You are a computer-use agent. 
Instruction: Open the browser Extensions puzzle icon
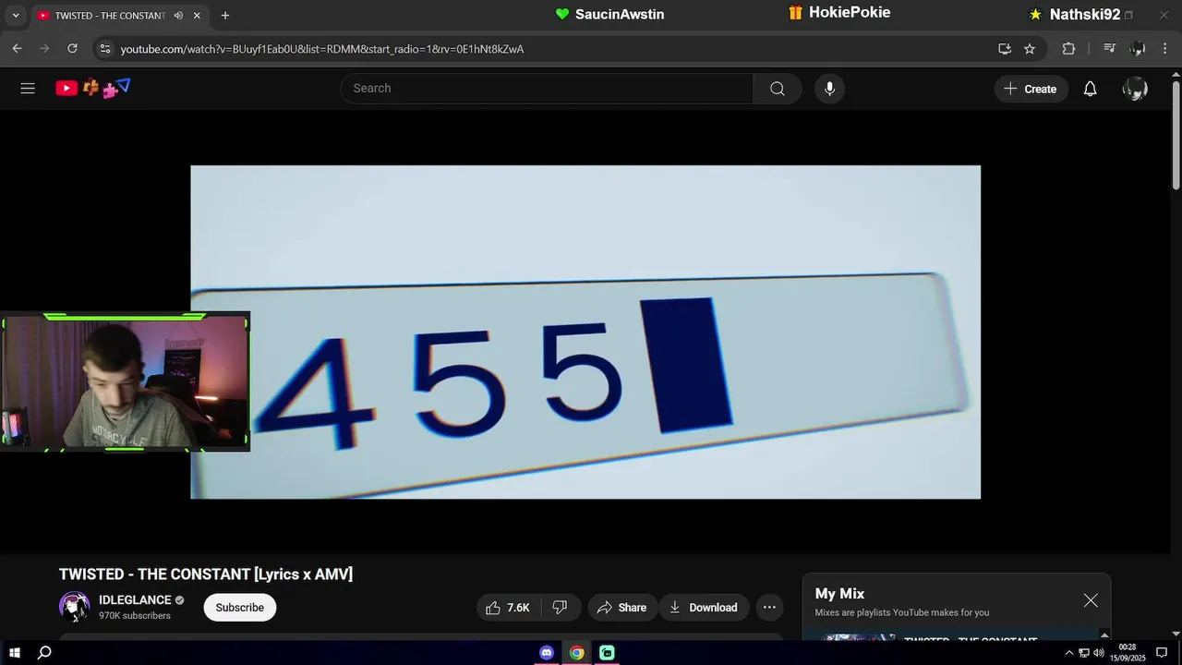(x=1068, y=49)
